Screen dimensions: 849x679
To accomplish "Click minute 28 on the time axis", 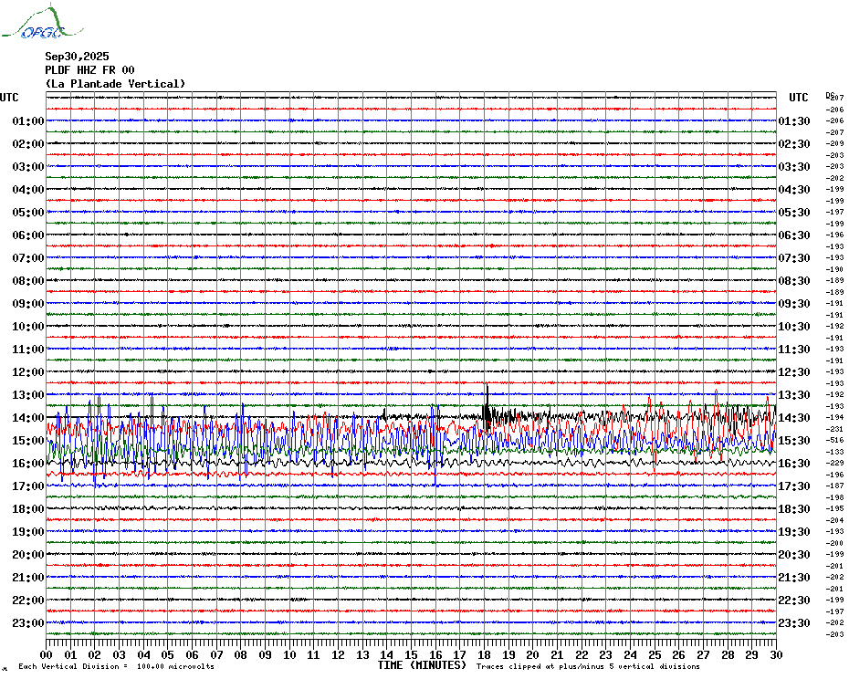I will [x=728, y=655].
